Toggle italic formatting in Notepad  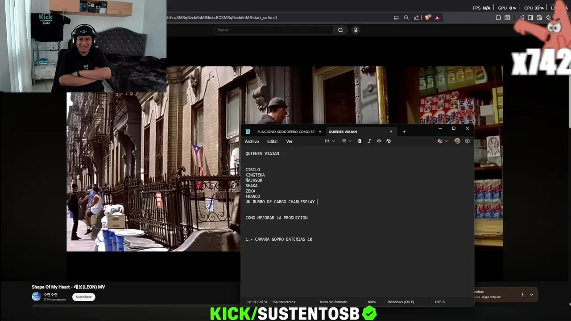(369, 141)
